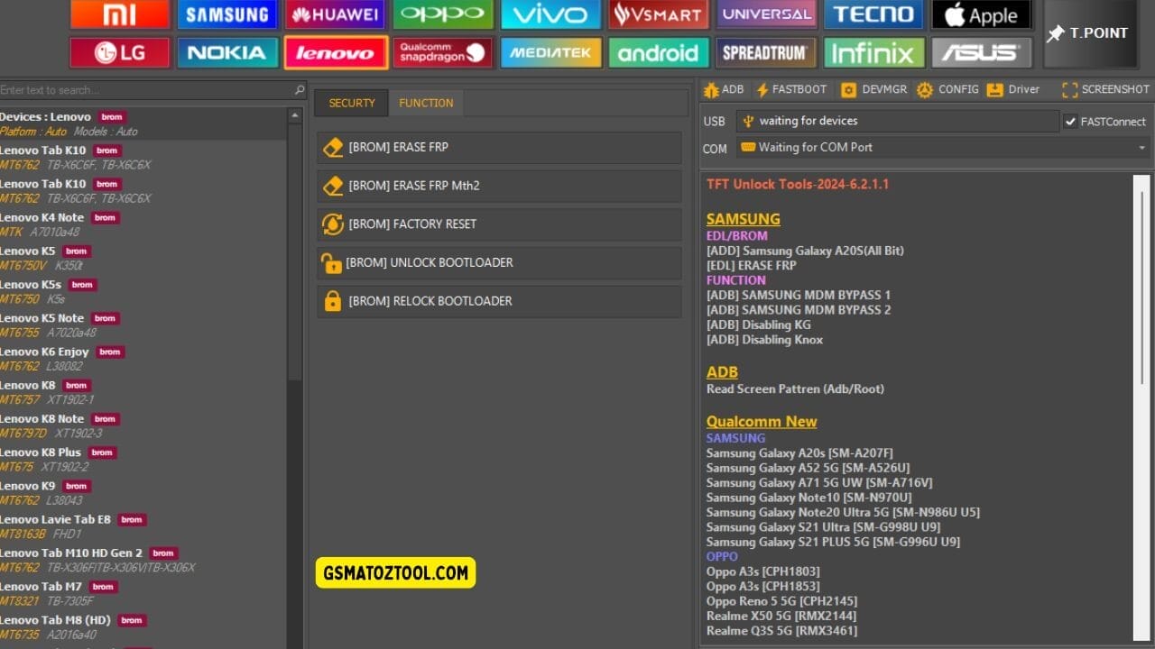This screenshot has height=649, width=1155.
Task: Click the Qualcomm Snapdragon icon
Action: (442, 52)
